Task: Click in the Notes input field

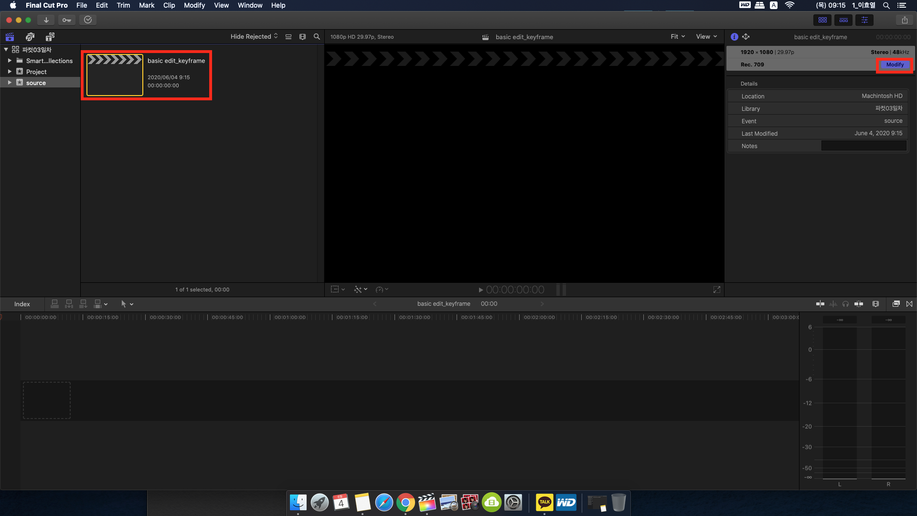Action: [x=864, y=146]
